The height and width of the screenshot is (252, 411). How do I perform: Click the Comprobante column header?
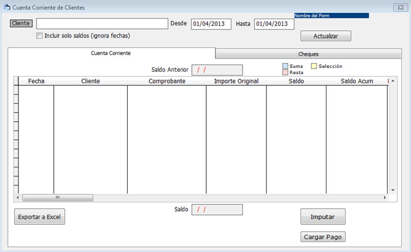point(167,81)
